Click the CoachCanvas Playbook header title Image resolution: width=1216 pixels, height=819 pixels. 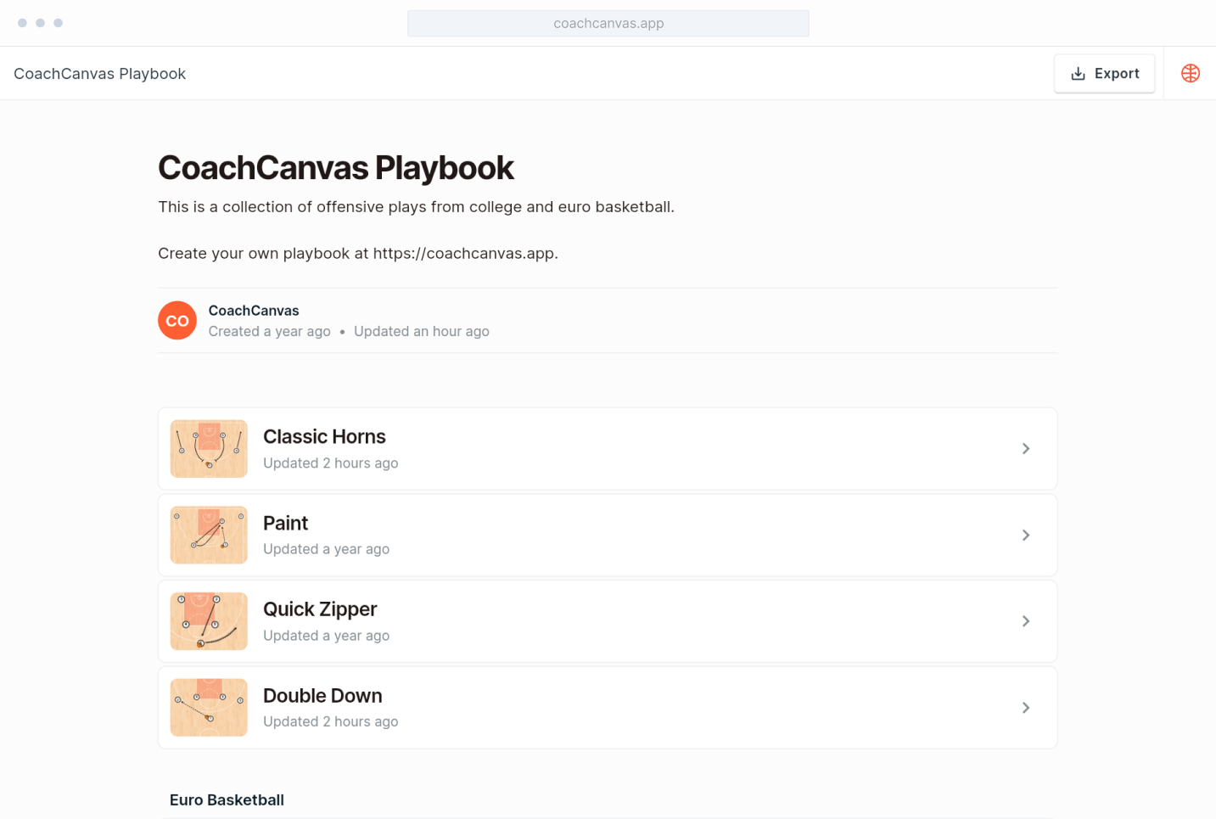click(99, 74)
